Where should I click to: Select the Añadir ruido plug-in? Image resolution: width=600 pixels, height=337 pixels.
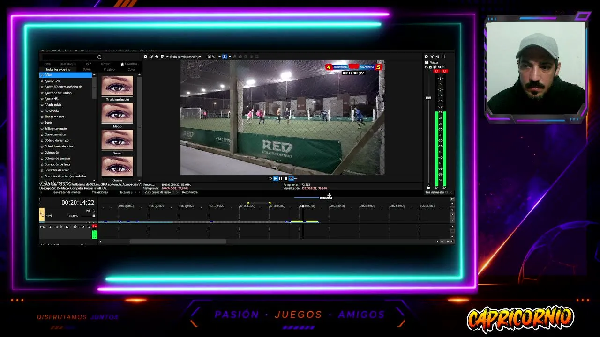53,105
